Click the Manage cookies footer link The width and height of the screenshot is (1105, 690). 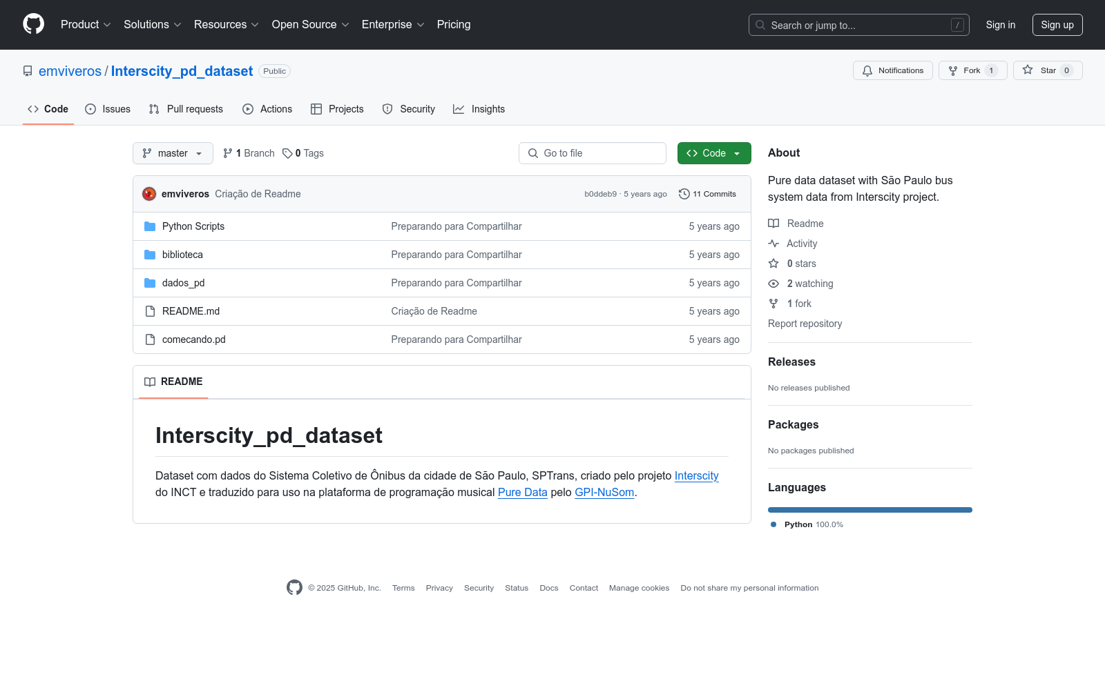pyautogui.click(x=639, y=588)
